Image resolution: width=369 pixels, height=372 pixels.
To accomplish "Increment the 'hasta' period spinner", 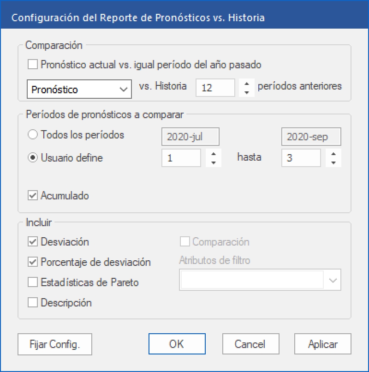I will [x=333, y=154].
